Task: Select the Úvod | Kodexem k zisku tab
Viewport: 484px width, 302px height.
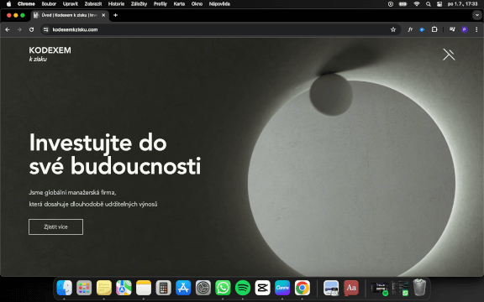Action: point(70,15)
